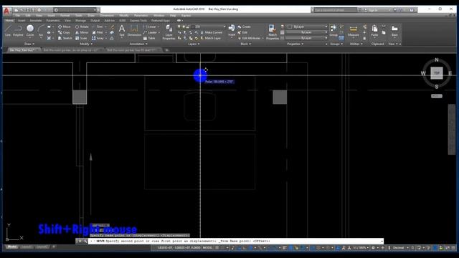The width and height of the screenshot is (459, 258).
Task: Click the search keyword input field
Action: click(336, 10)
